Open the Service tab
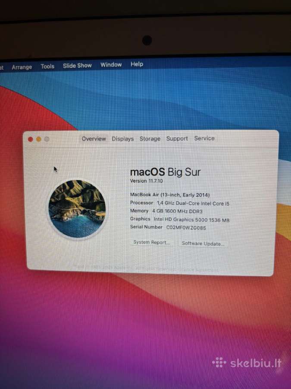 [204, 138]
